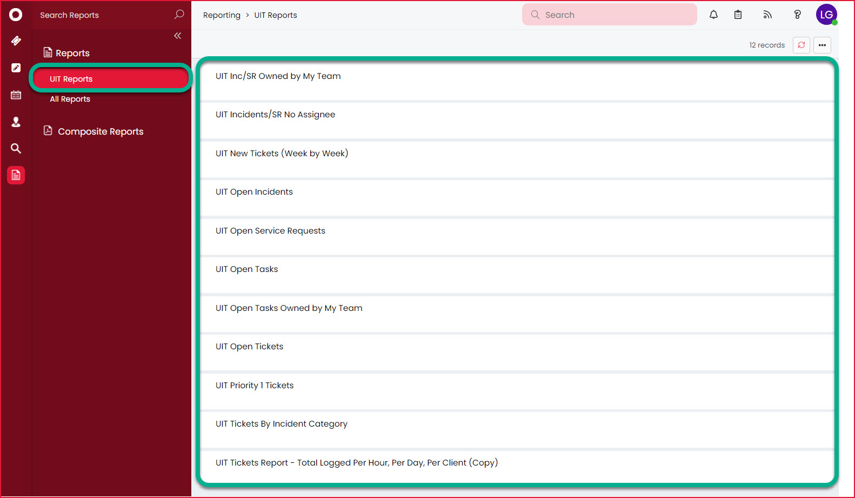Open UIT Inc/SR Owned by My Team

[x=517, y=81]
